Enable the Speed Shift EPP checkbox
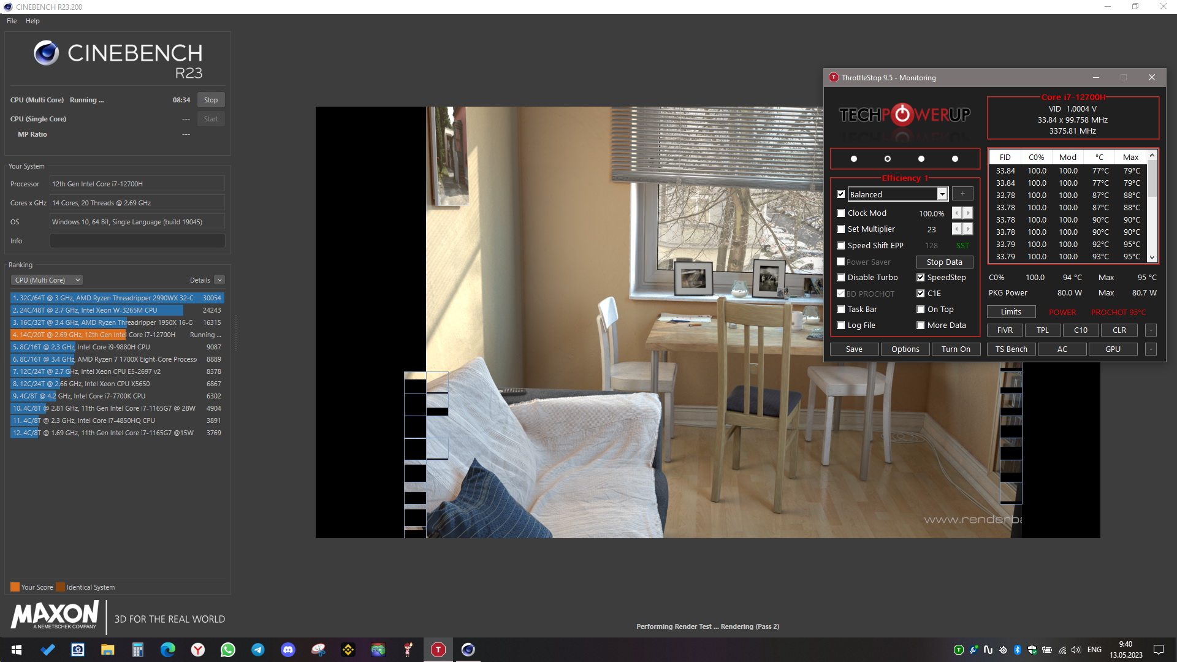The height and width of the screenshot is (662, 1177). pos(841,246)
